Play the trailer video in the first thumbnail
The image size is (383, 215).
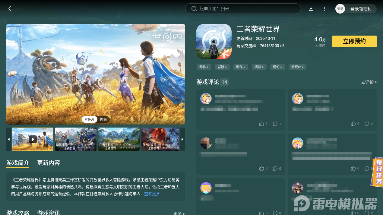[x=33, y=139]
